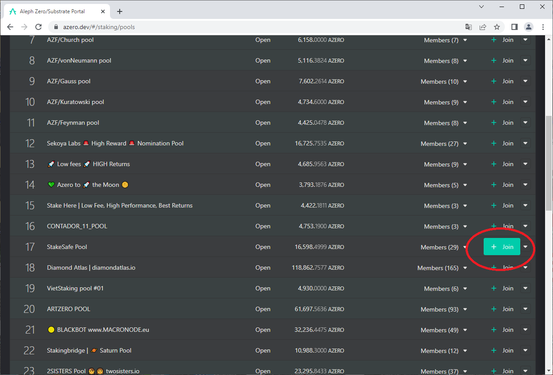
Task: Focus the azero.dev address bar
Action: pyautogui.click(x=256, y=27)
